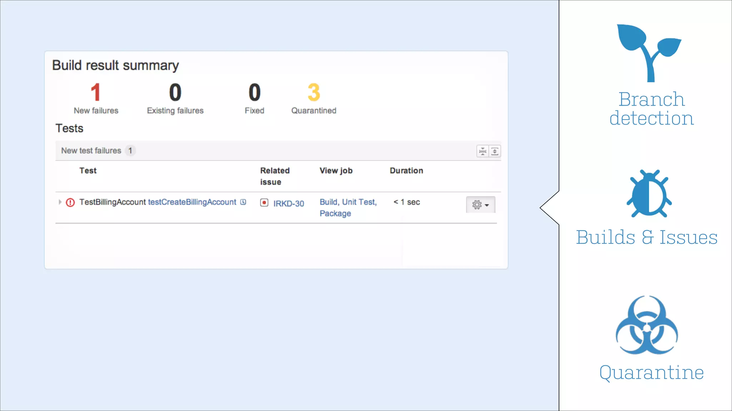Click the Existing failures count
732x411 pixels.
175,92
